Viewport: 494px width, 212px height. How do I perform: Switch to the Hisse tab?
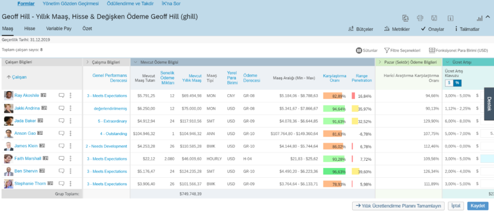click(x=29, y=29)
